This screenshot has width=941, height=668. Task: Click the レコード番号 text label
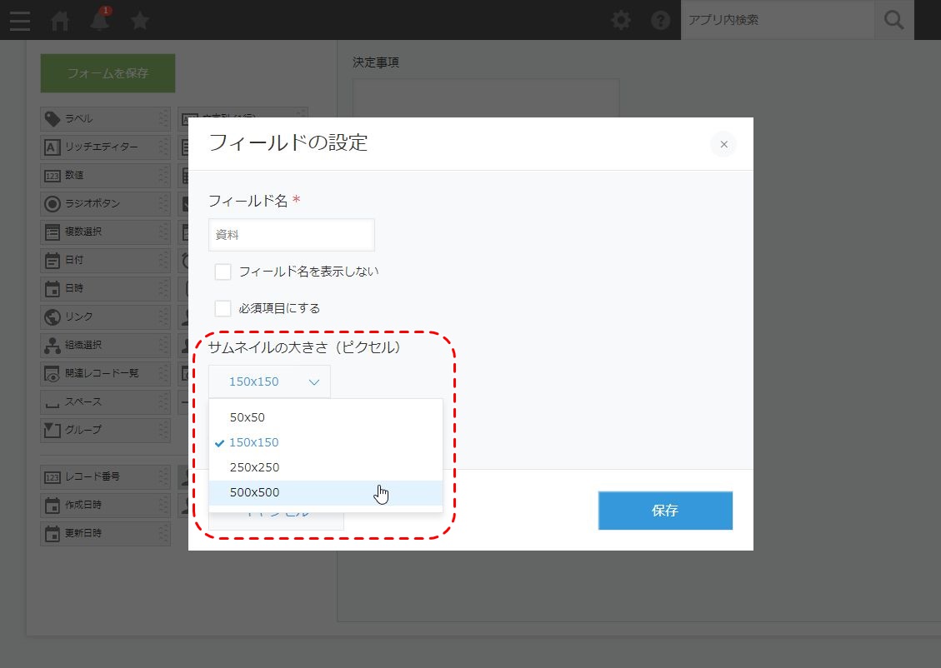[93, 476]
